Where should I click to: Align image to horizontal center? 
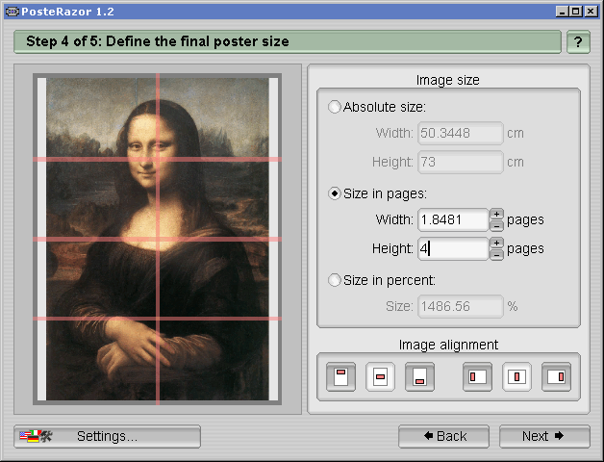point(516,376)
